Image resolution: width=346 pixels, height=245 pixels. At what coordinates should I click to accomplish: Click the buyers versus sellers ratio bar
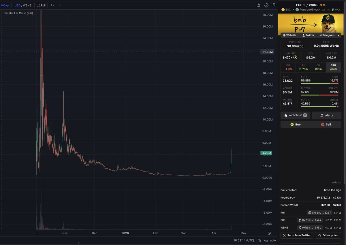coord(320,107)
